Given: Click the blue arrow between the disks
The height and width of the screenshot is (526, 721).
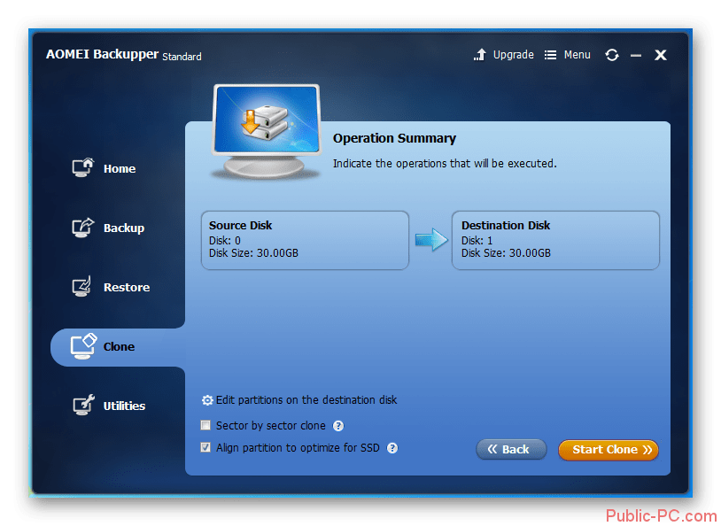Looking at the screenshot, I should [x=431, y=240].
